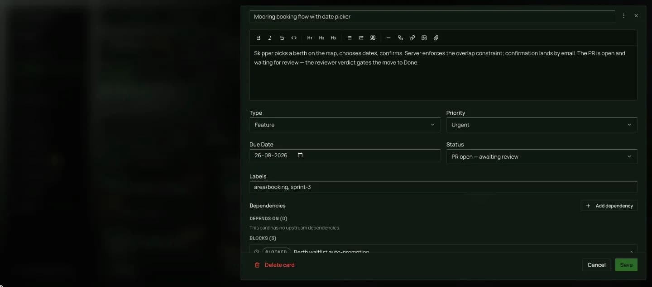Insert a blockquote
652x287 pixels.
373,38
